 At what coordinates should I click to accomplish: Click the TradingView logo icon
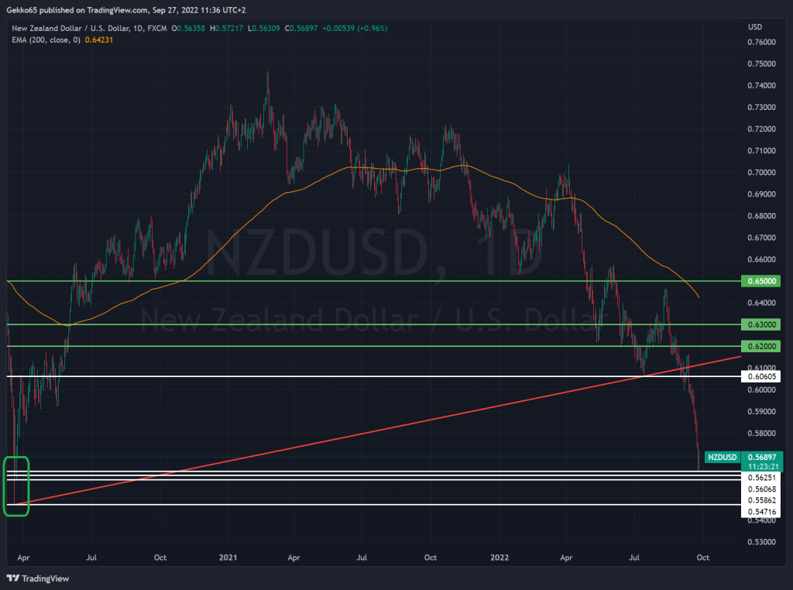(13, 578)
